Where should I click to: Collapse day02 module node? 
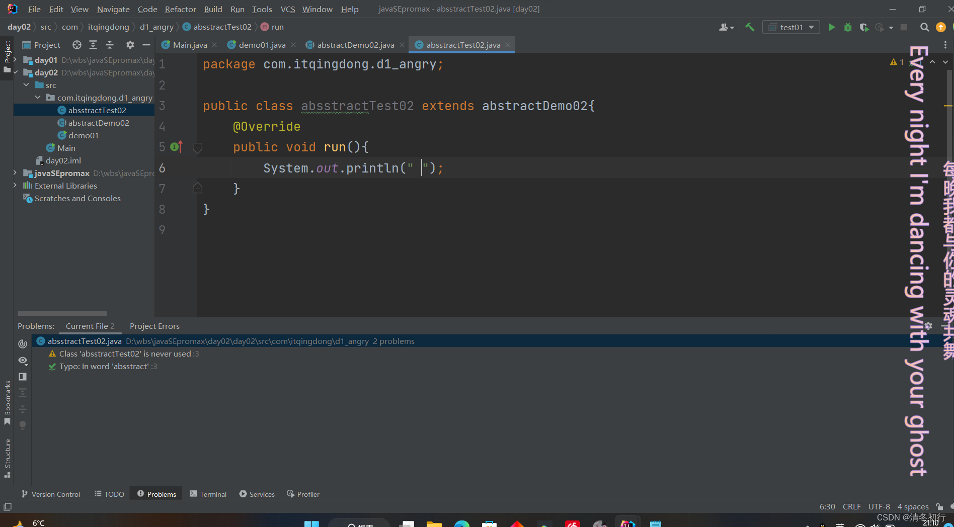pos(16,72)
